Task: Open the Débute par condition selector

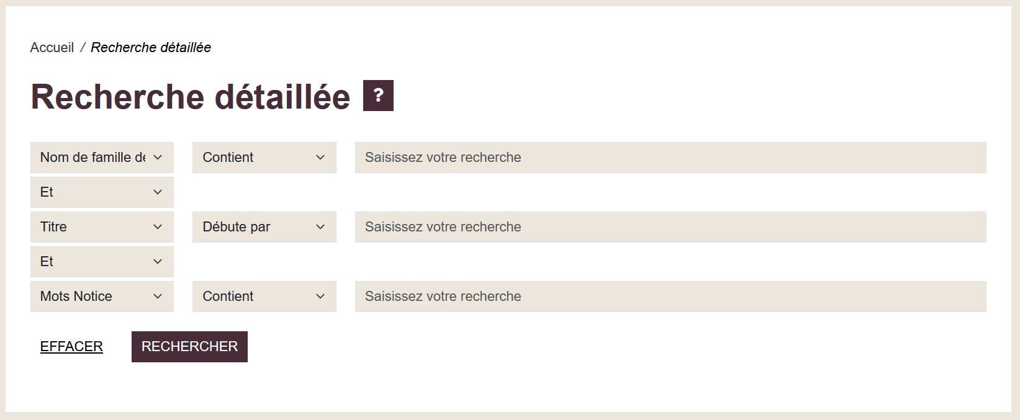Action: pos(264,227)
